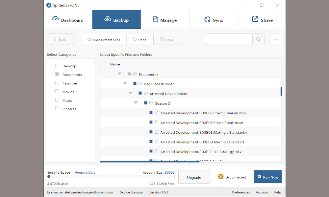Click the Undo button
The width and height of the screenshot is (329, 197).
tap(140, 40)
